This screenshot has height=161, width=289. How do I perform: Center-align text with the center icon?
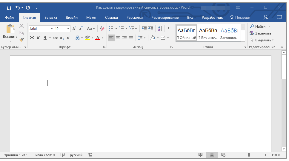click(118, 38)
